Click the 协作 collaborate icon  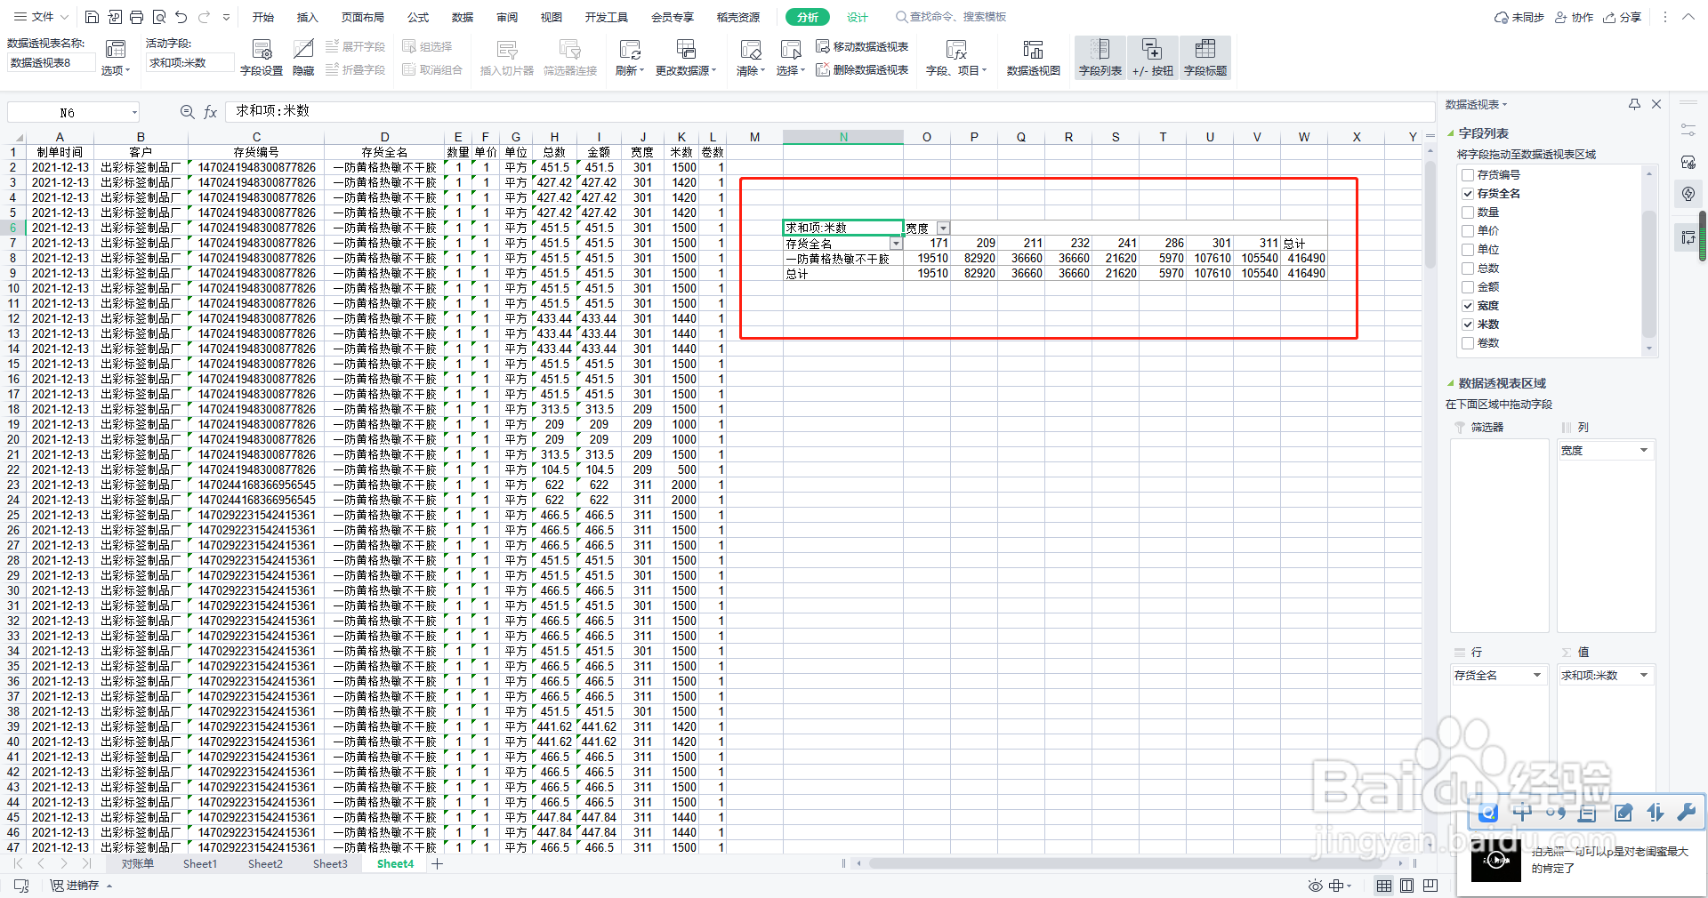1574,17
